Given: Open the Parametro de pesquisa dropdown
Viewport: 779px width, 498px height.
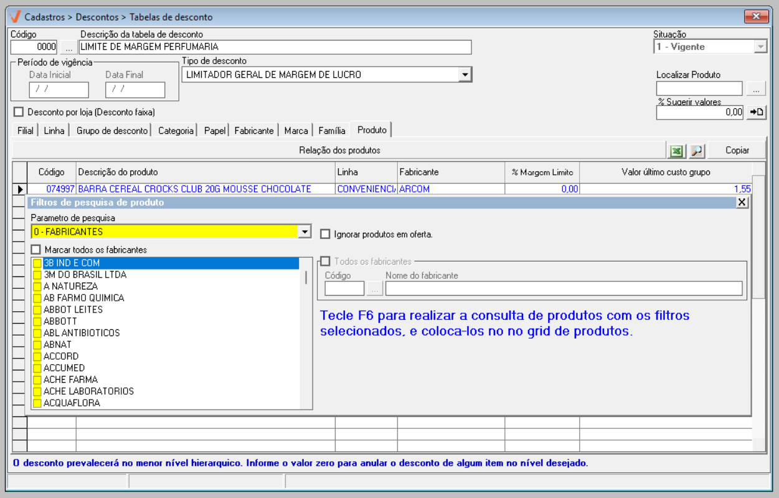Looking at the screenshot, I should pos(305,232).
